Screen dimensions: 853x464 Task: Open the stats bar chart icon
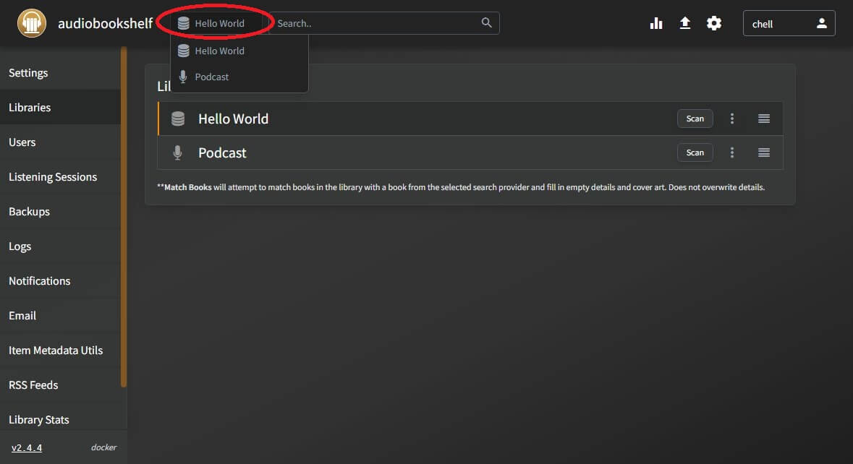pyautogui.click(x=656, y=23)
